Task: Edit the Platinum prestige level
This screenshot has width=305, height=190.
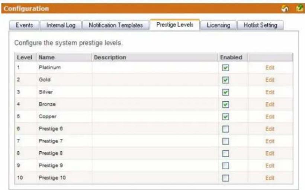Action: pyautogui.click(x=270, y=68)
